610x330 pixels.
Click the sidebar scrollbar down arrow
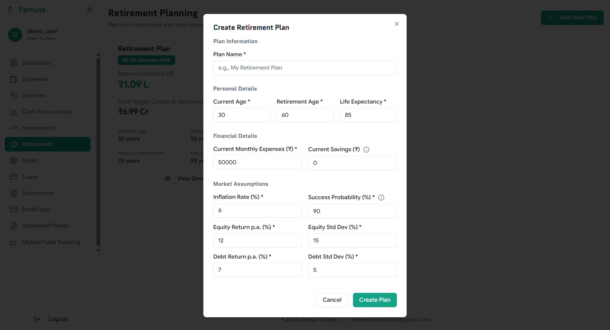pyautogui.click(x=98, y=251)
